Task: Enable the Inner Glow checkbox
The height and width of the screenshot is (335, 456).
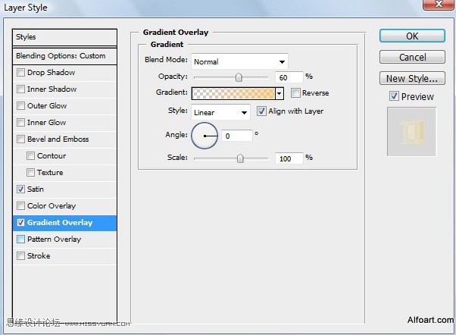Action: point(20,122)
